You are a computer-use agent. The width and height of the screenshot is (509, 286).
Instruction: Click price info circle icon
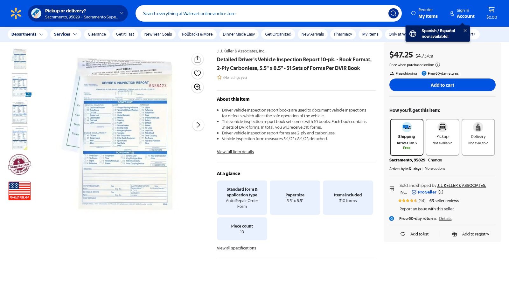click(438, 65)
